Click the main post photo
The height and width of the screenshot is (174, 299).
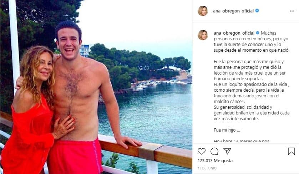click(x=96, y=87)
